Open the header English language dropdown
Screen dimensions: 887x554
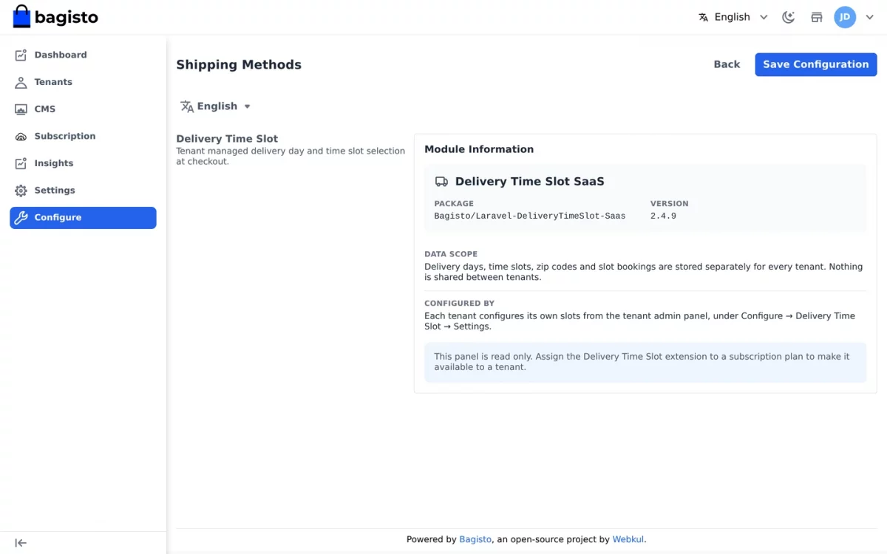(x=733, y=17)
